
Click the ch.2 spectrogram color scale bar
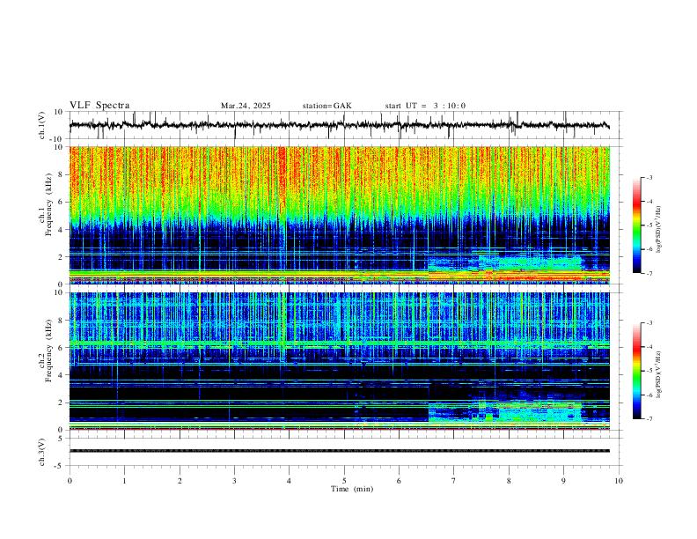pyautogui.click(x=636, y=371)
